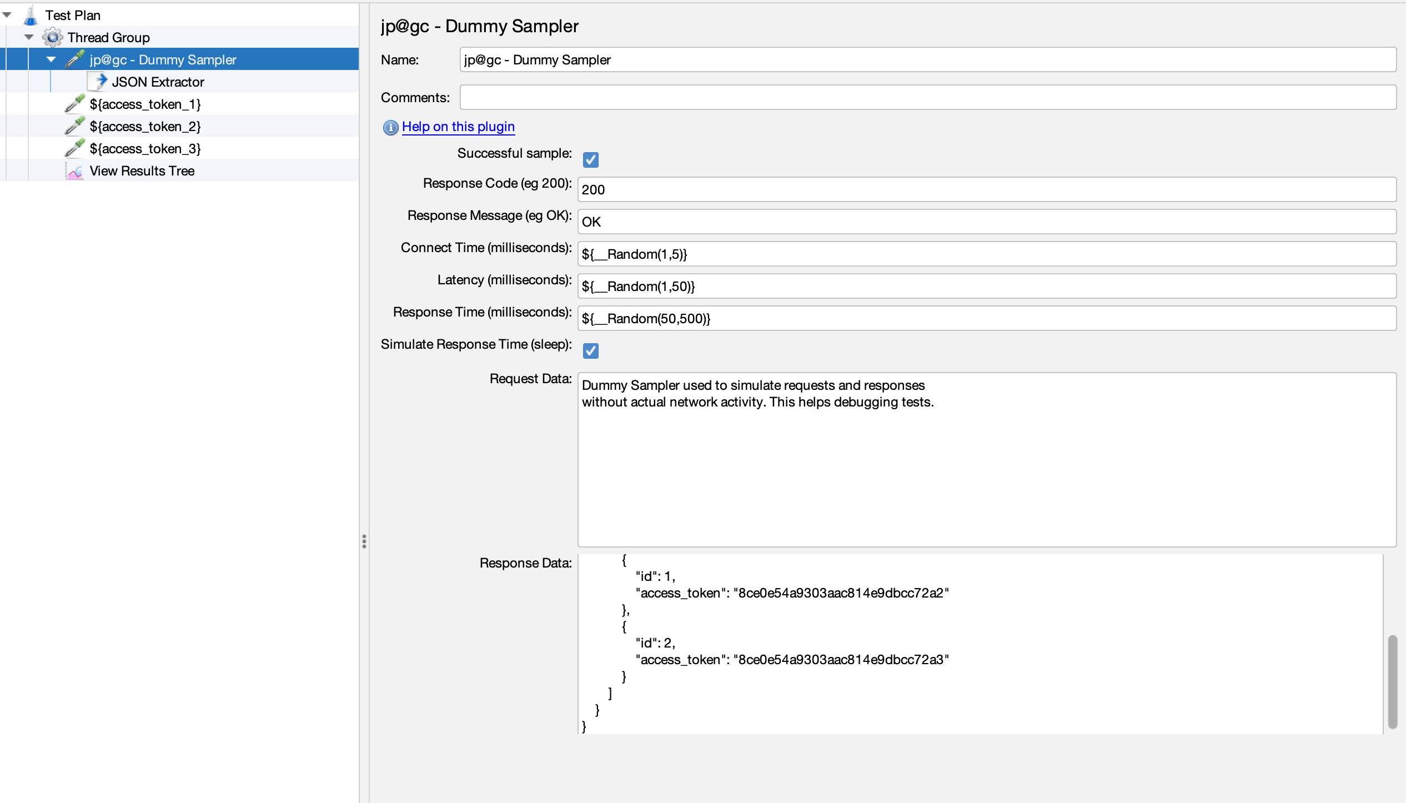1406x803 pixels.
Task: Uncheck the Successful sample checkbox
Action: pyautogui.click(x=590, y=160)
